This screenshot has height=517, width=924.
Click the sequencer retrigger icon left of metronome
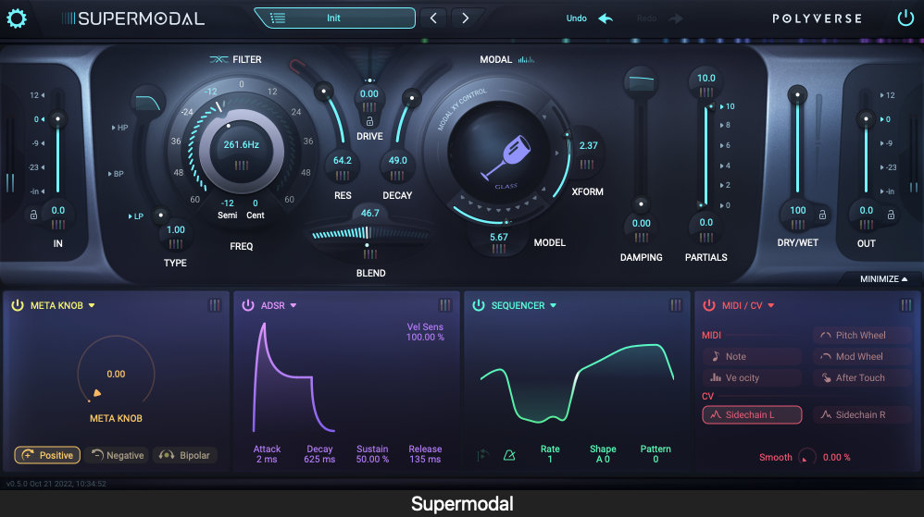pos(482,455)
